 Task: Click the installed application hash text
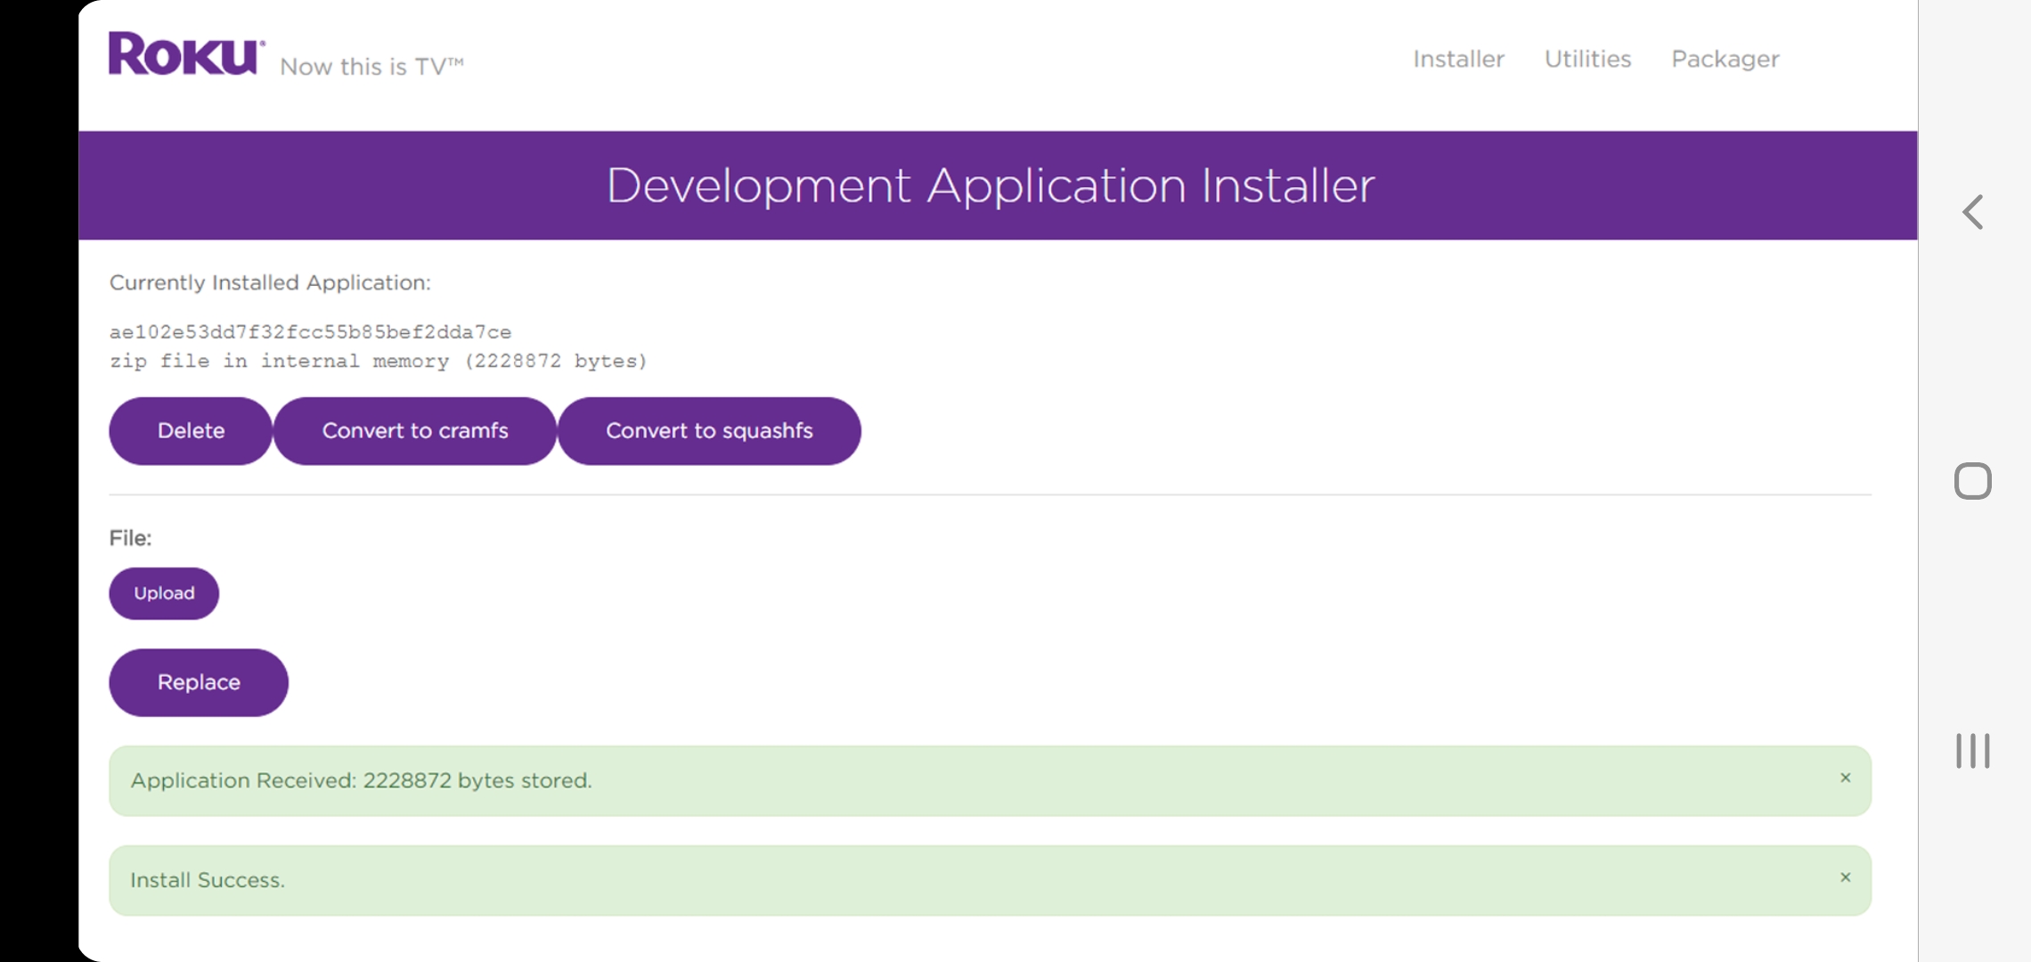(x=310, y=332)
